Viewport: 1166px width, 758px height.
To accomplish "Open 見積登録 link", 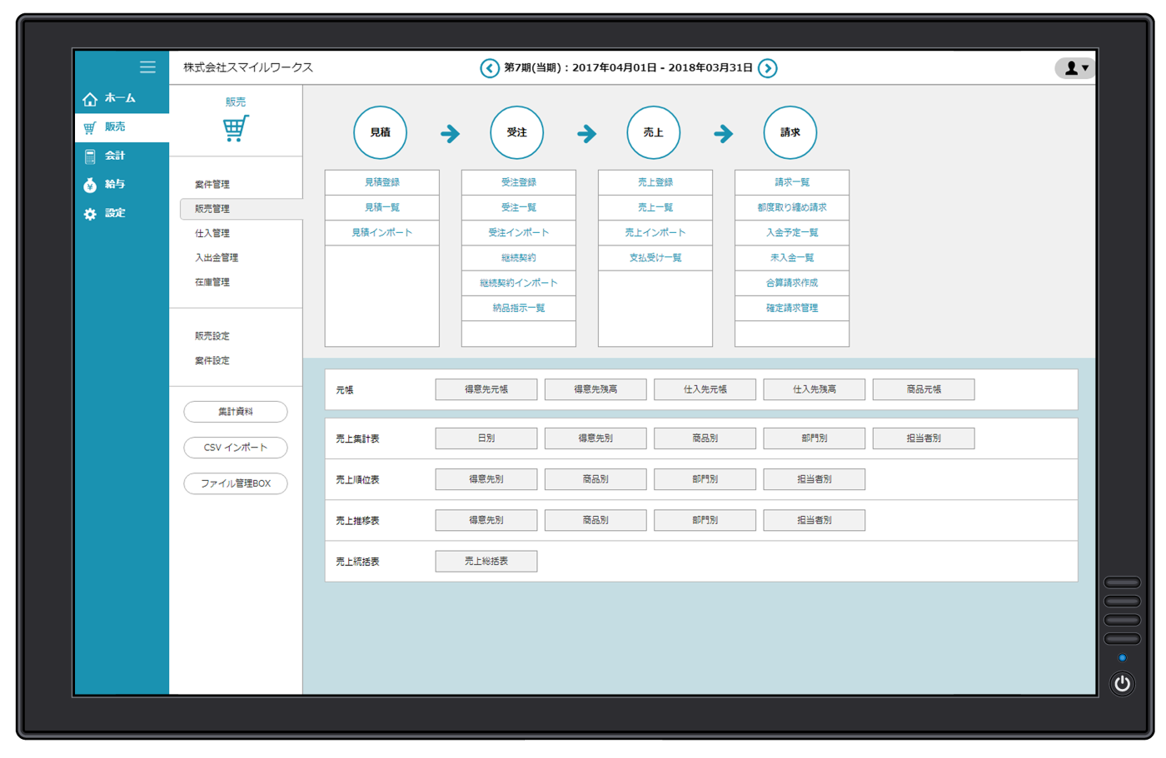I will coord(382,182).
